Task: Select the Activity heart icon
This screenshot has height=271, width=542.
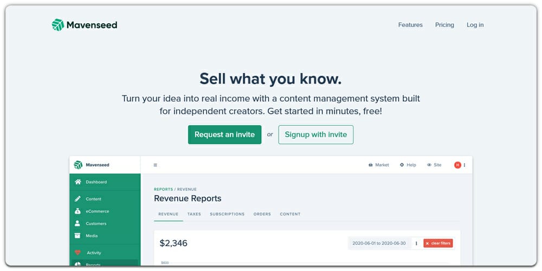Action: pos(78,253)
